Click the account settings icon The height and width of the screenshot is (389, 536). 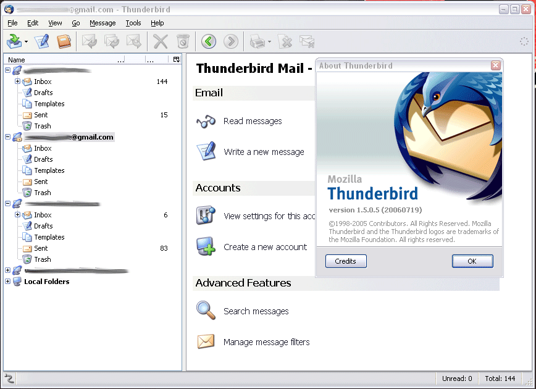click(206, 215)
